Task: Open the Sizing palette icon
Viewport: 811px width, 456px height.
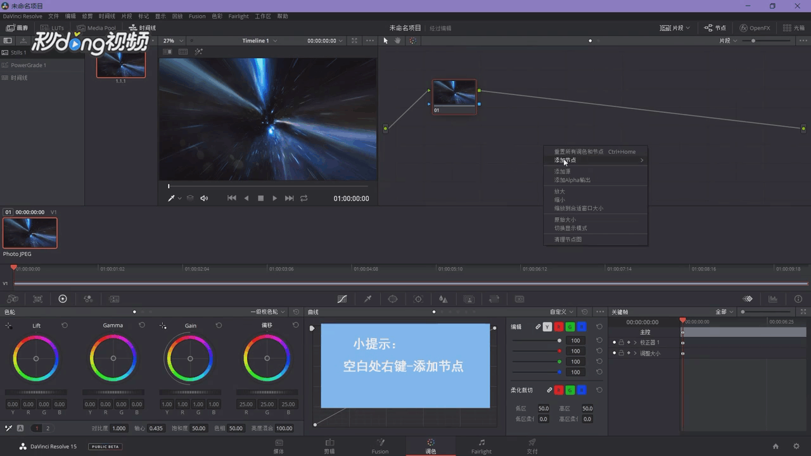Action: coord(494,299)
